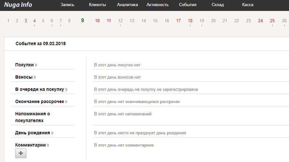
Task: Switch to the Активность section
Action: pos(157,5)
